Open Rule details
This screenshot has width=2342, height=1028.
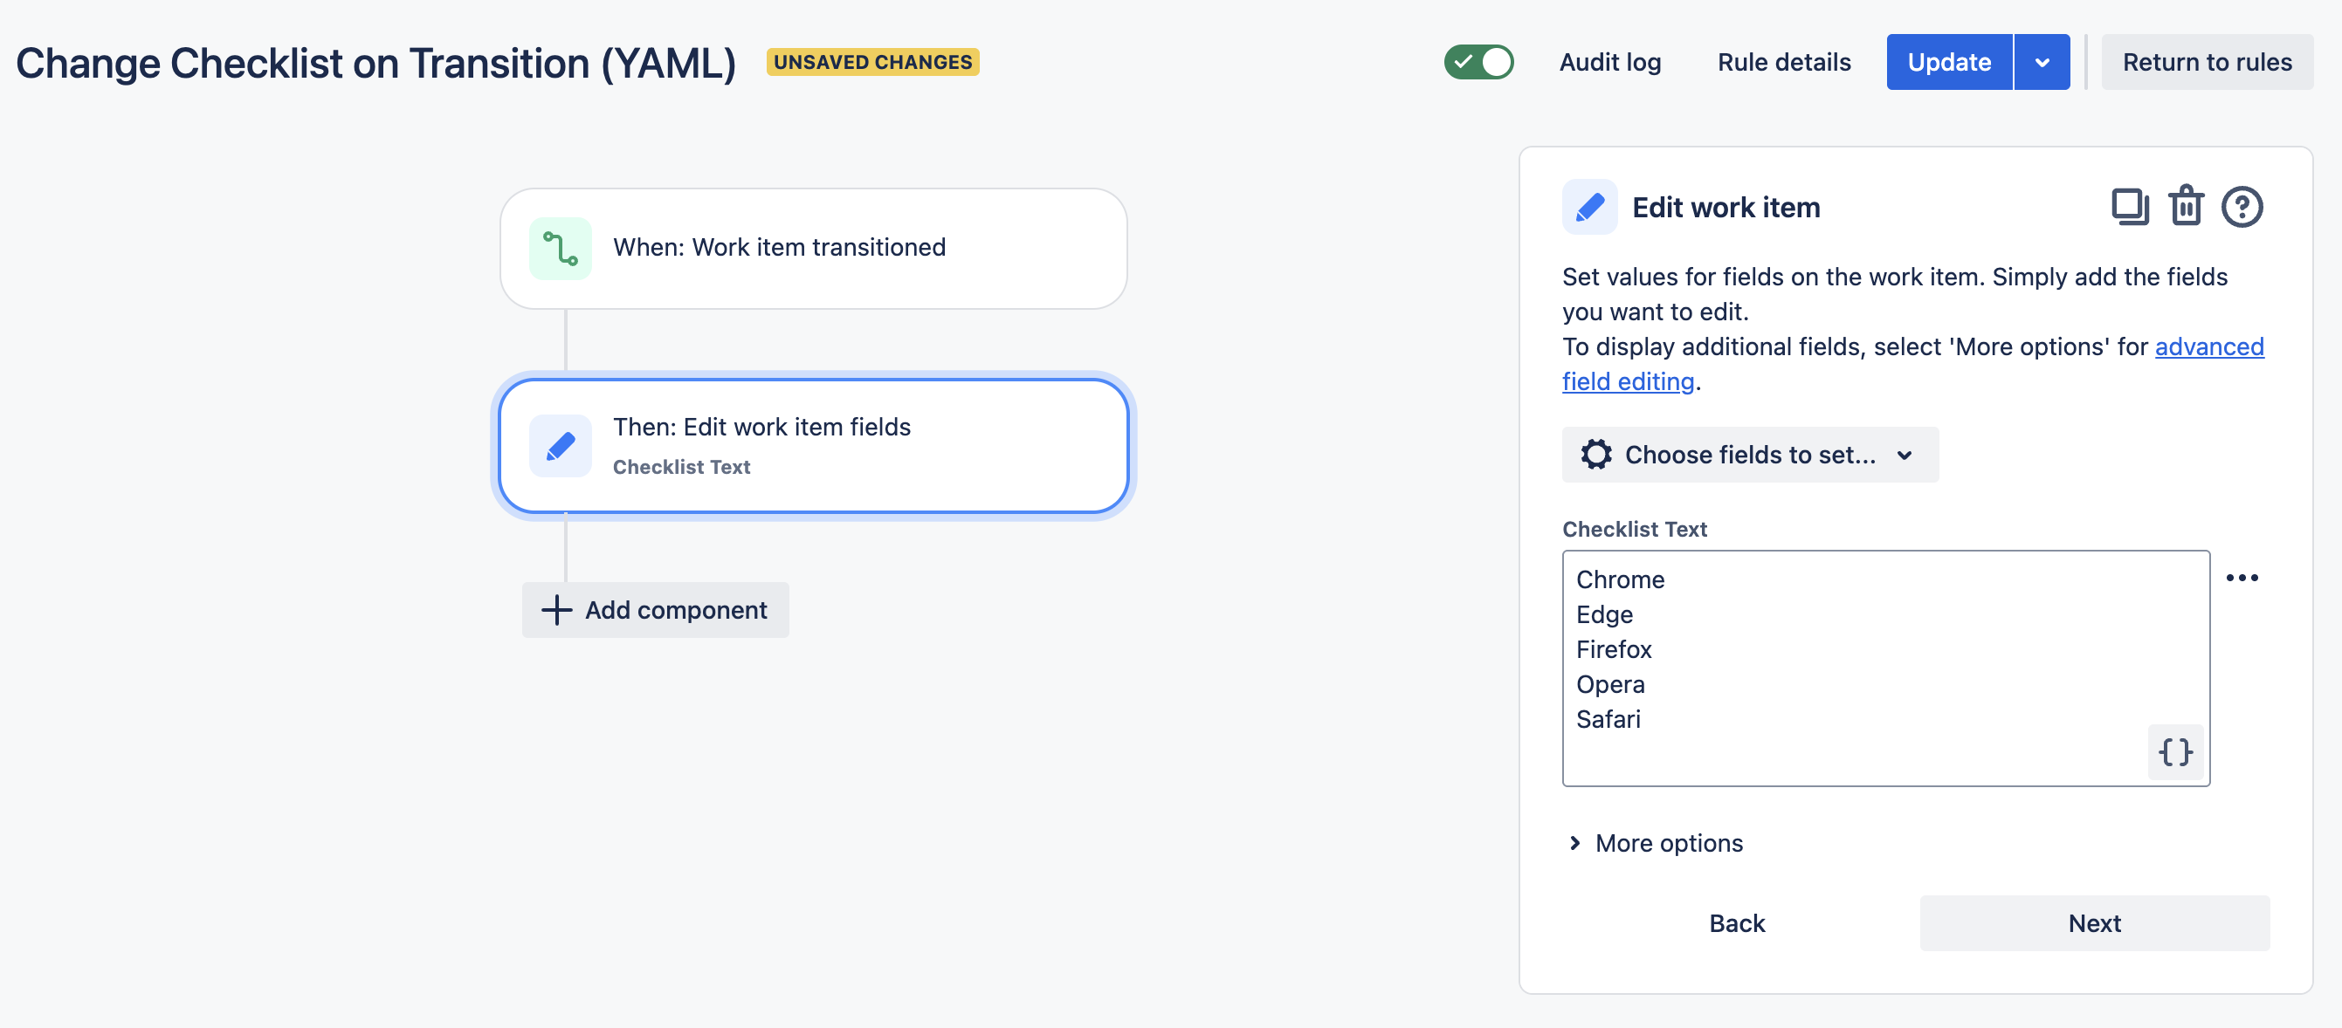pyautogui.click(x=1783, y=62)
